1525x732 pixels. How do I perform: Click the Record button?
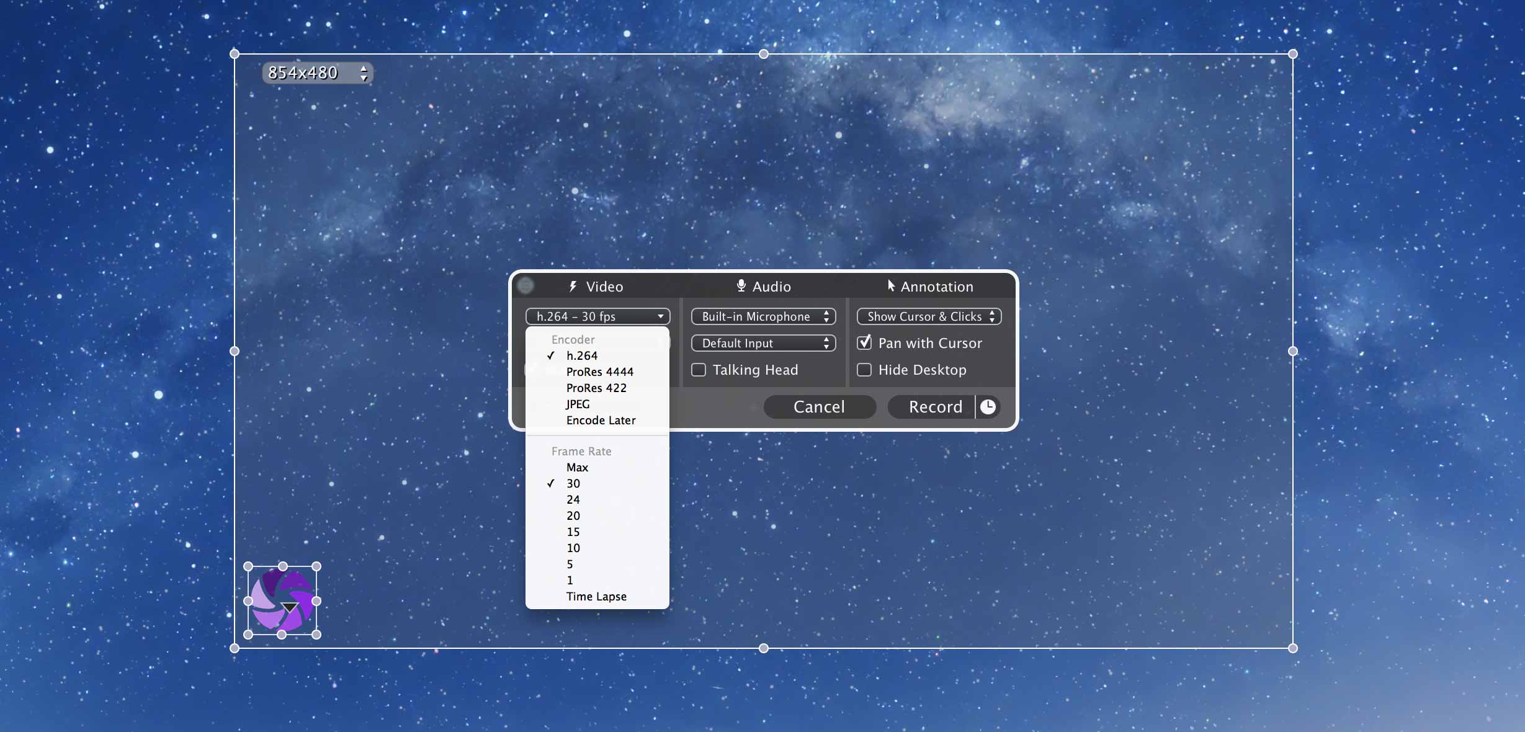pos(931,407)
